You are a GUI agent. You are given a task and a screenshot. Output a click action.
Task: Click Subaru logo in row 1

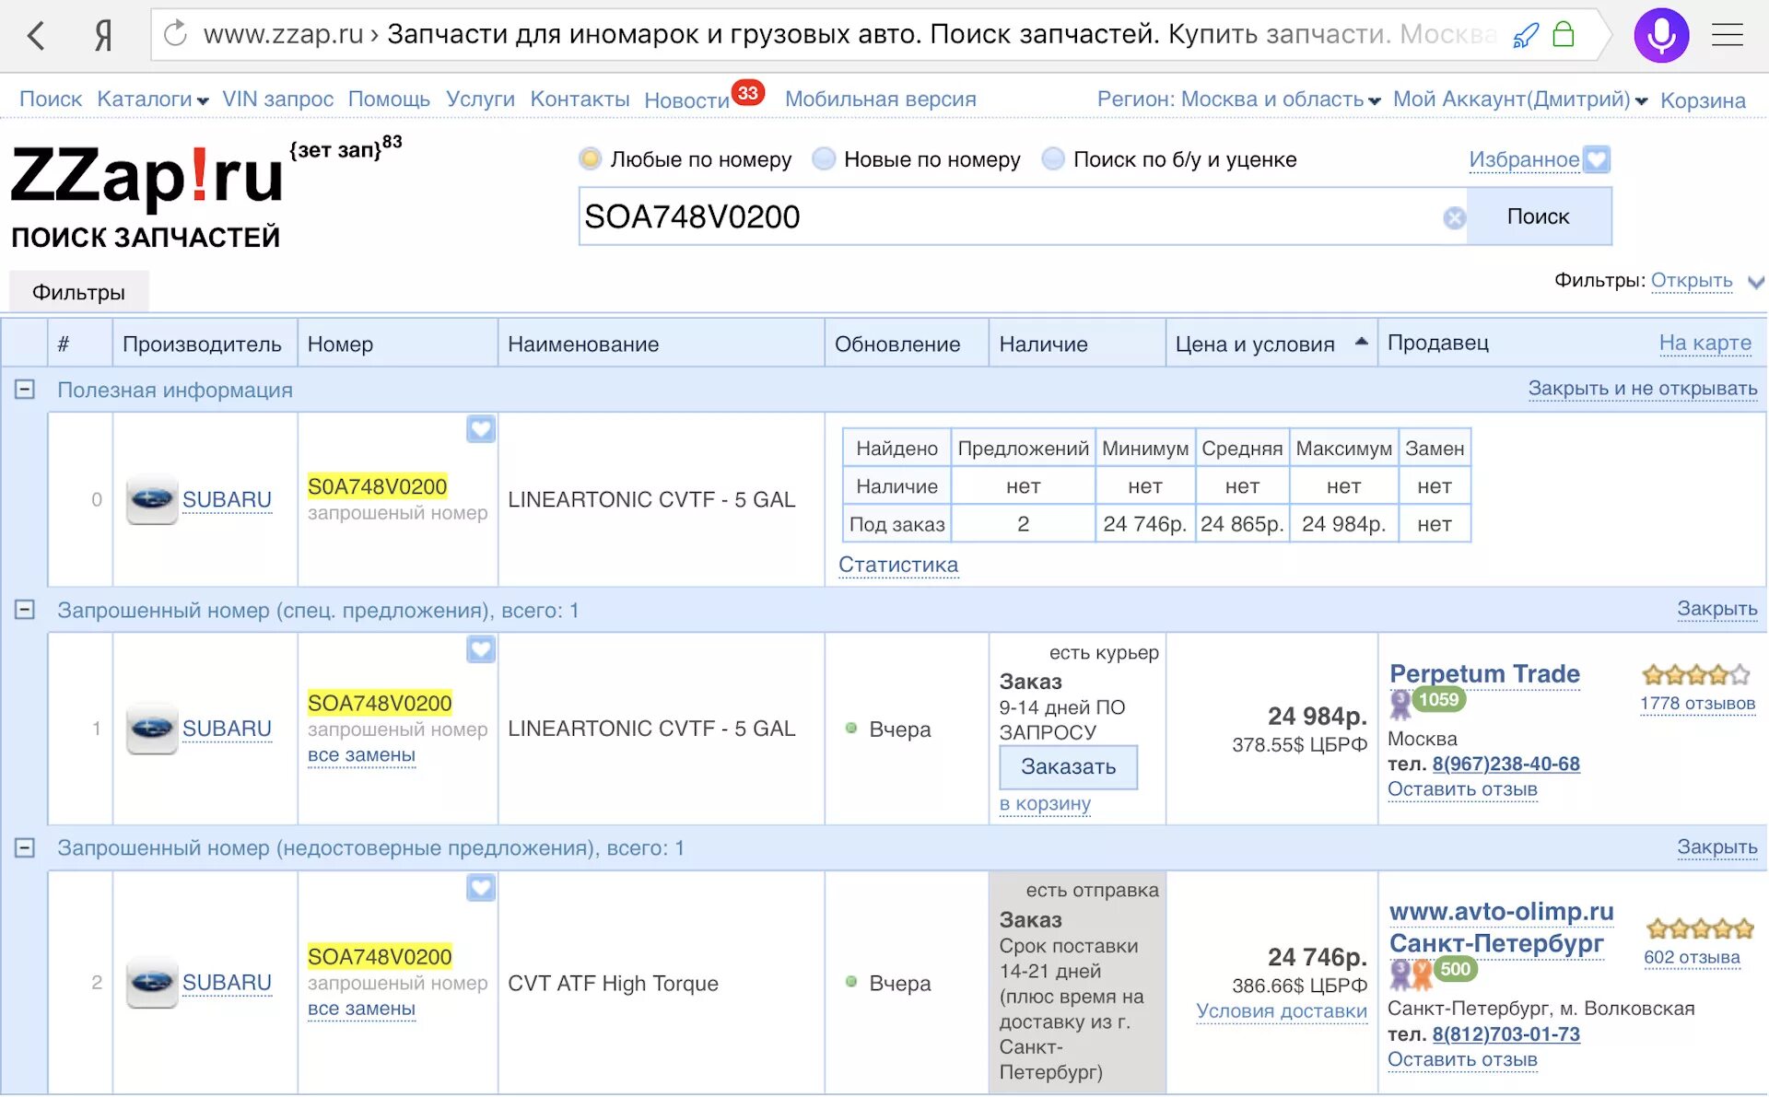pos(152,729)
